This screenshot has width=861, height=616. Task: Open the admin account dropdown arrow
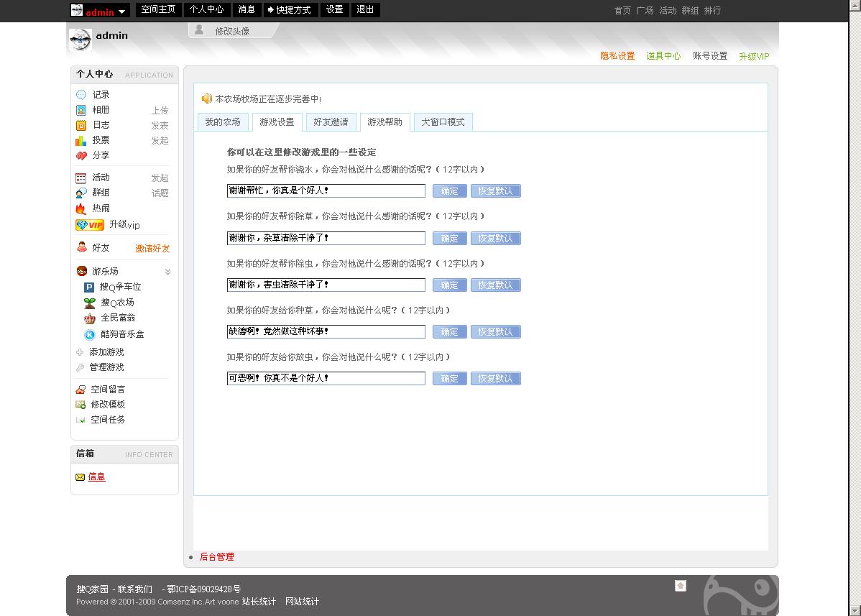[122, 12]
